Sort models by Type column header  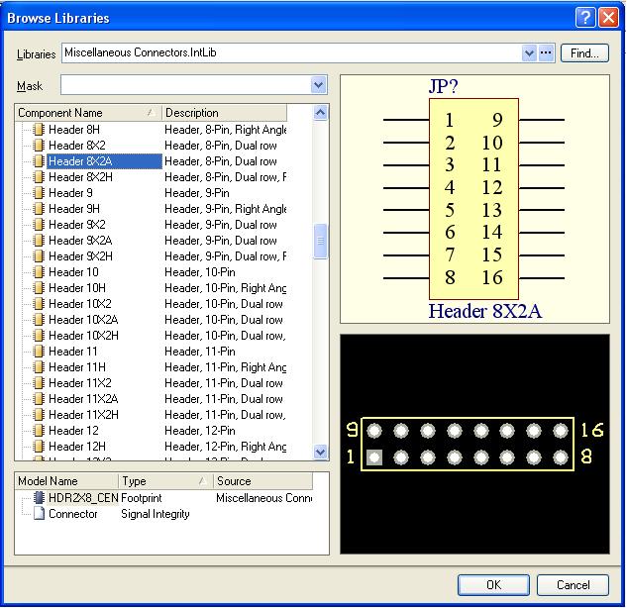(166, 481)
